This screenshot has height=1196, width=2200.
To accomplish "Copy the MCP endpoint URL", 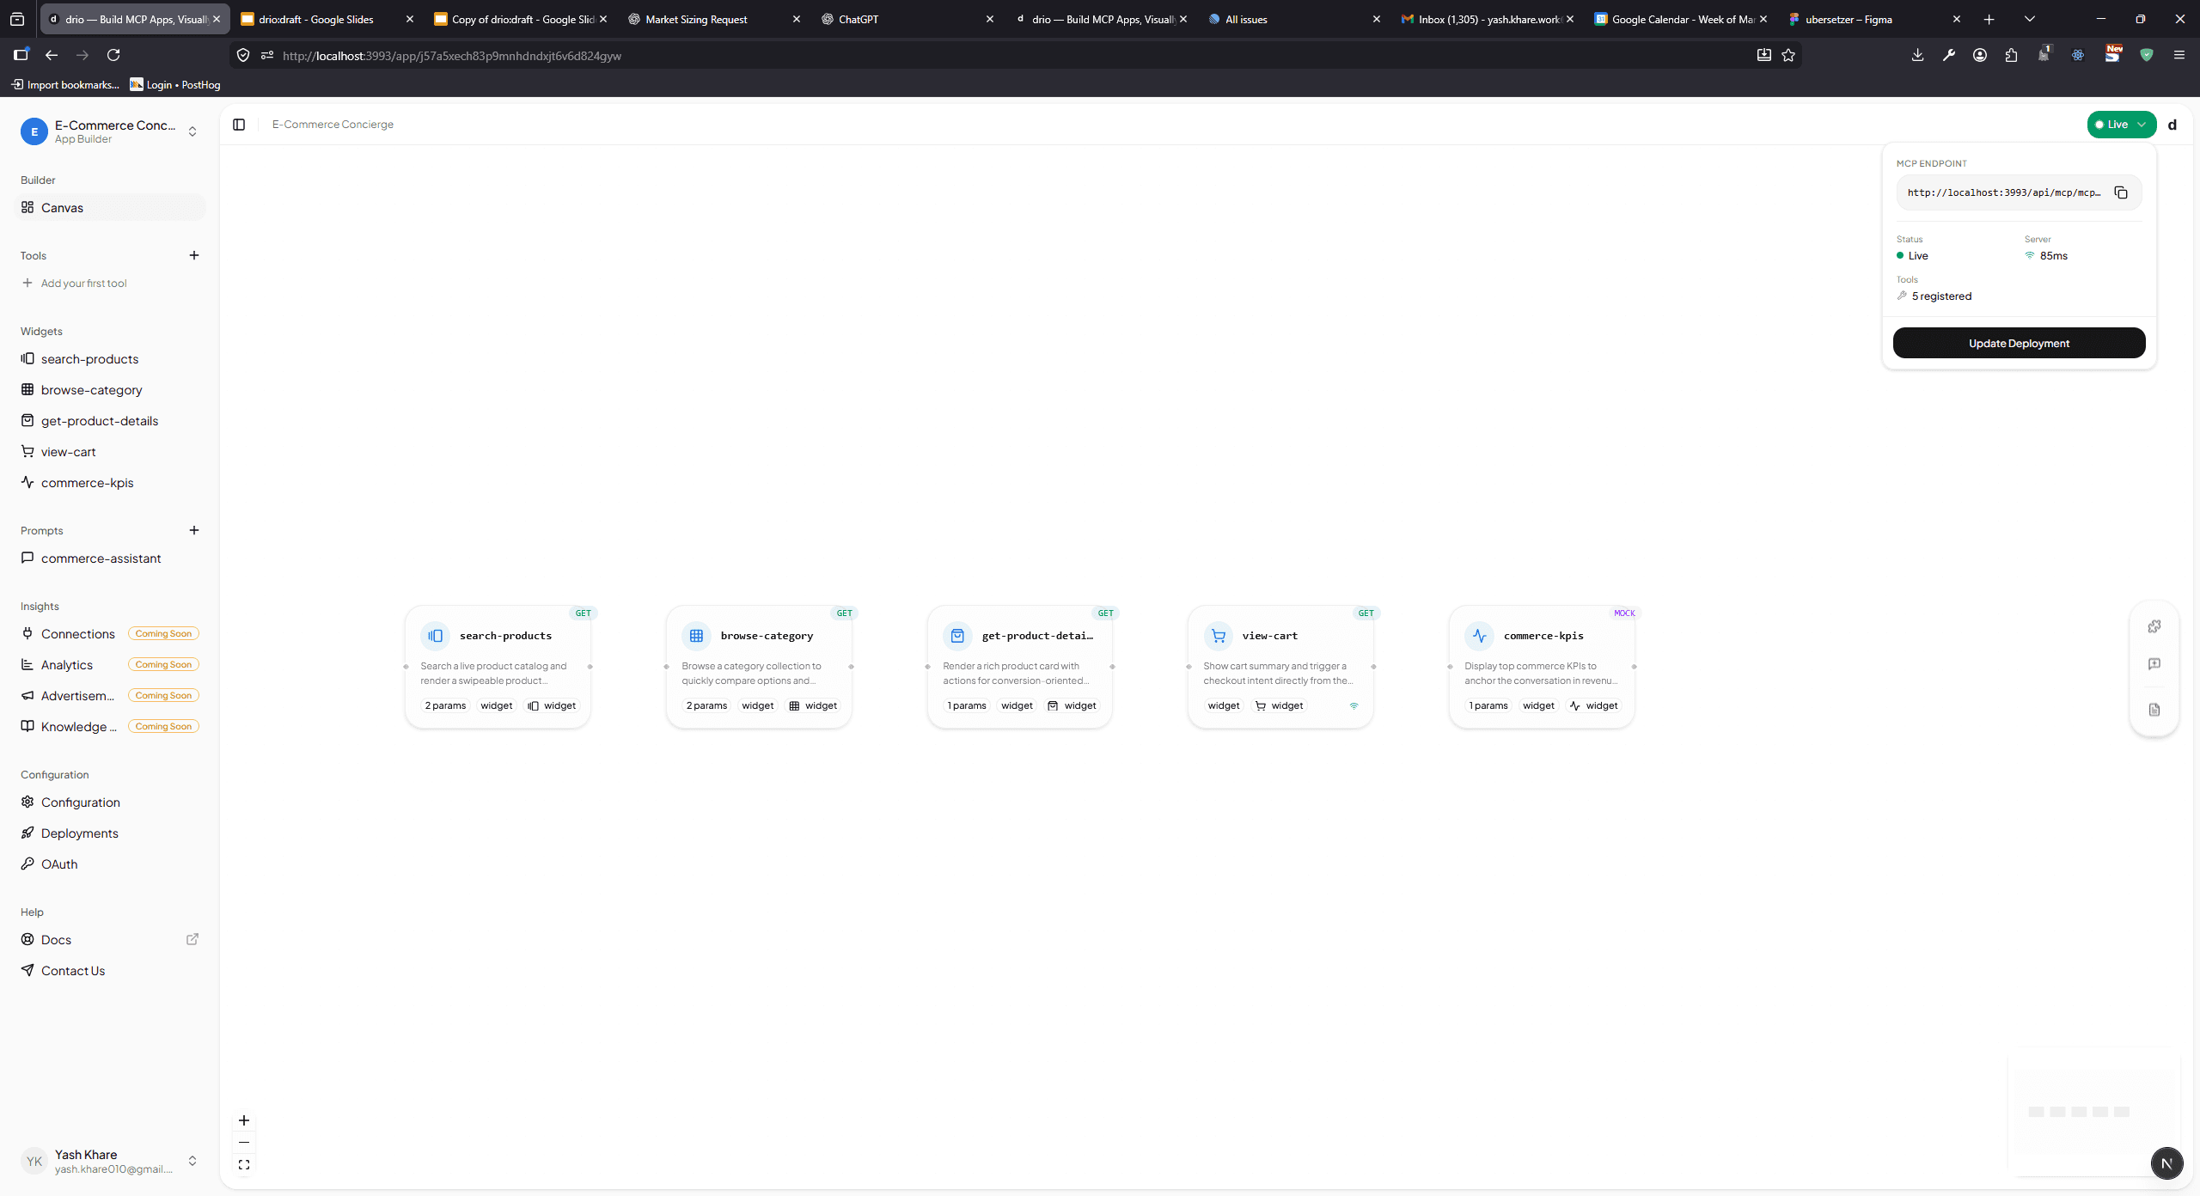I will pyautogui.click(x=2121, y=192).
